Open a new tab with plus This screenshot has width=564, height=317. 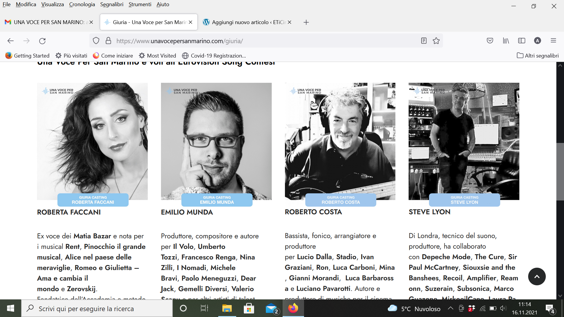pos(306,22)
